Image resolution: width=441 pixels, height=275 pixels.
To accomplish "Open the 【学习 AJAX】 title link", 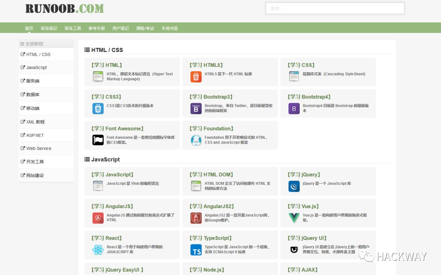I will click(x=302, y=270).
